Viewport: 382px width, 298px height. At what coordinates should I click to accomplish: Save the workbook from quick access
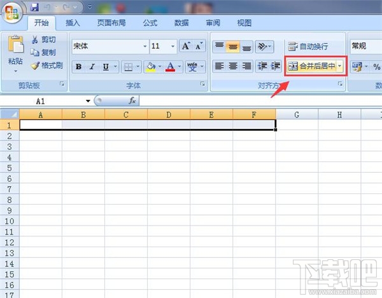tap(34, 7)
